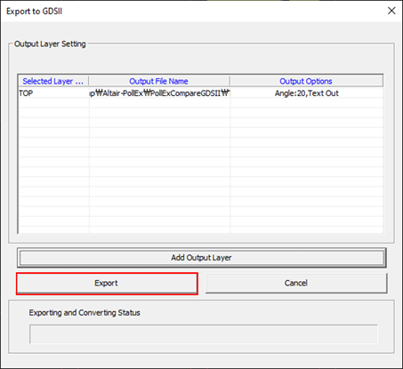Click the Output File Name column header
403x369 pixels.
click(x=159, y=81)
